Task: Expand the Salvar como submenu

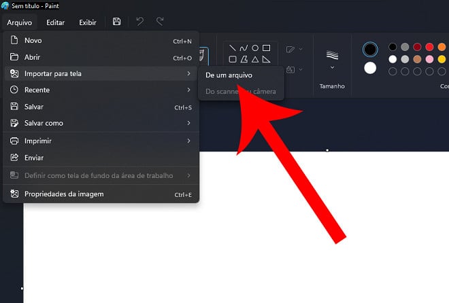Action: point(101,123)
